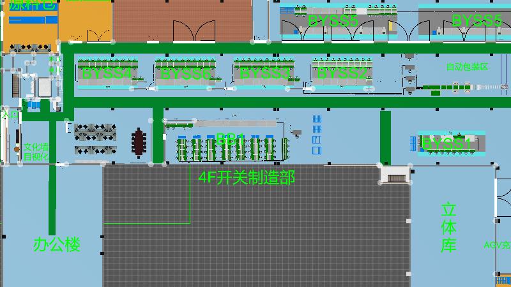Click the 立体库 warehouse label

coord(448,228)
